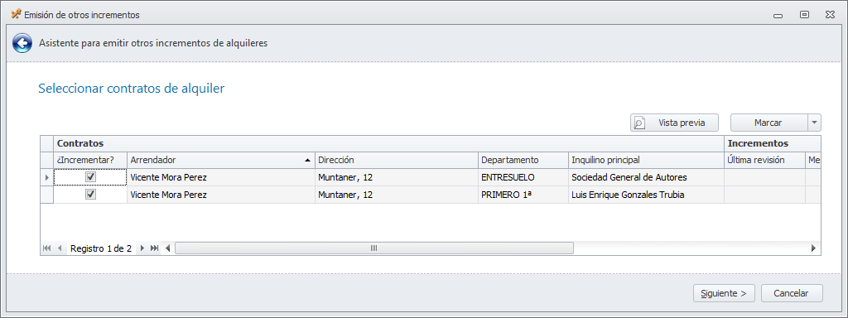Click the row indicator arrow for the ENTRESUELO row
Viewport: 848px width, 318px height.
click(46, 177)
